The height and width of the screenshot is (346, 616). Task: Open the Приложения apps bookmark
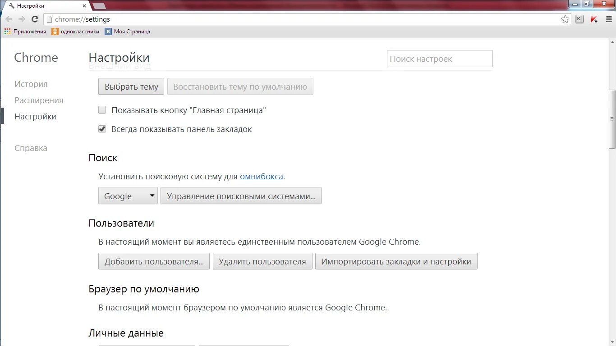pos(25,32)
